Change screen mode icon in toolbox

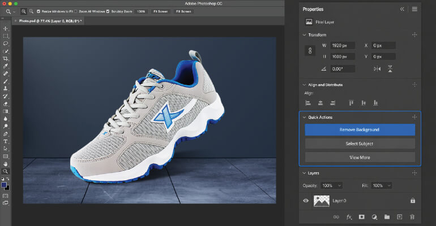click(5, 203)
